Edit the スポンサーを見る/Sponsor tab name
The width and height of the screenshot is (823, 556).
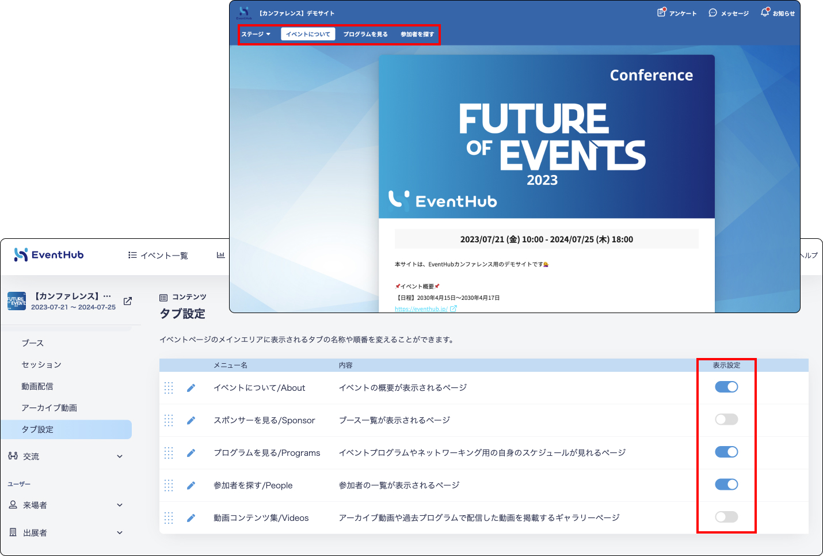tap(191, 421)
